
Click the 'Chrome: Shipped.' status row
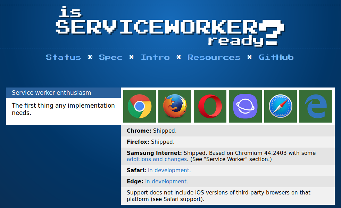tap(228, 131)
